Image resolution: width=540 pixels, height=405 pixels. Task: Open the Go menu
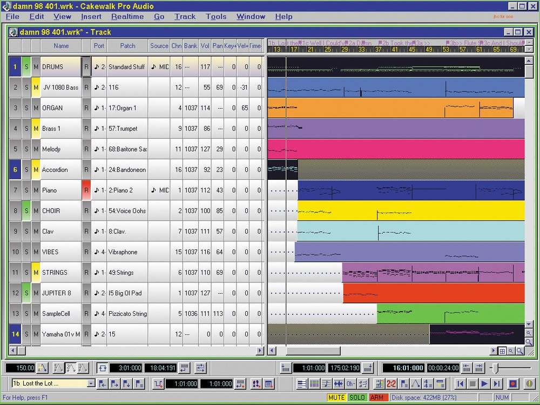point(159,17)
